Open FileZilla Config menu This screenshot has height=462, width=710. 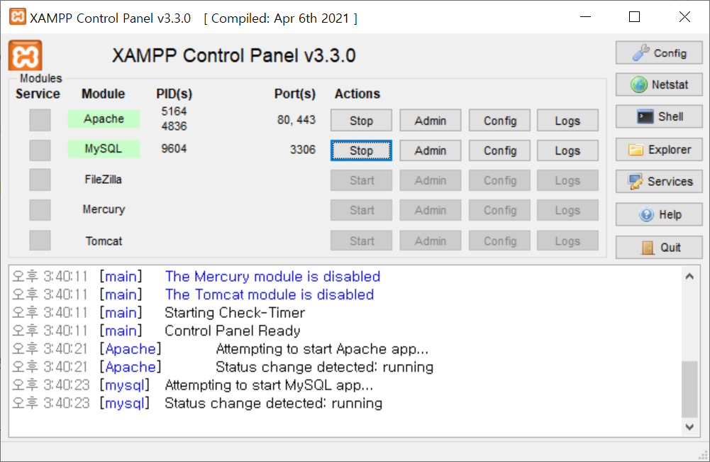tap(499, 180)
